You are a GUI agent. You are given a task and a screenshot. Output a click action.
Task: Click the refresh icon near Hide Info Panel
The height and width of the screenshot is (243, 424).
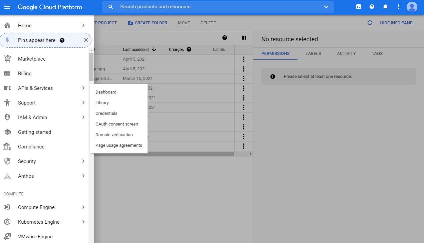(370, 23)
